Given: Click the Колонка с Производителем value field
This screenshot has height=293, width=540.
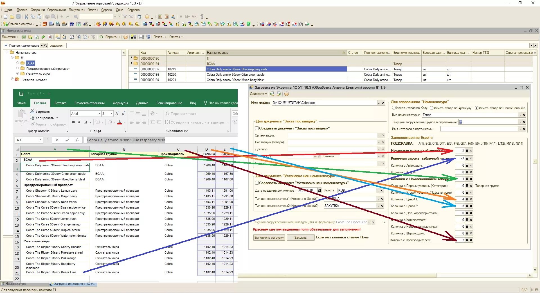Looking at the screenshot, I should (x=460, y=240).
